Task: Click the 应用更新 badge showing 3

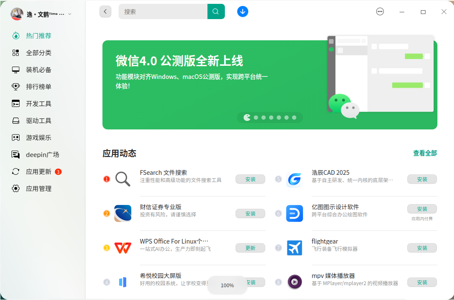Action: [x=58, y=172]
